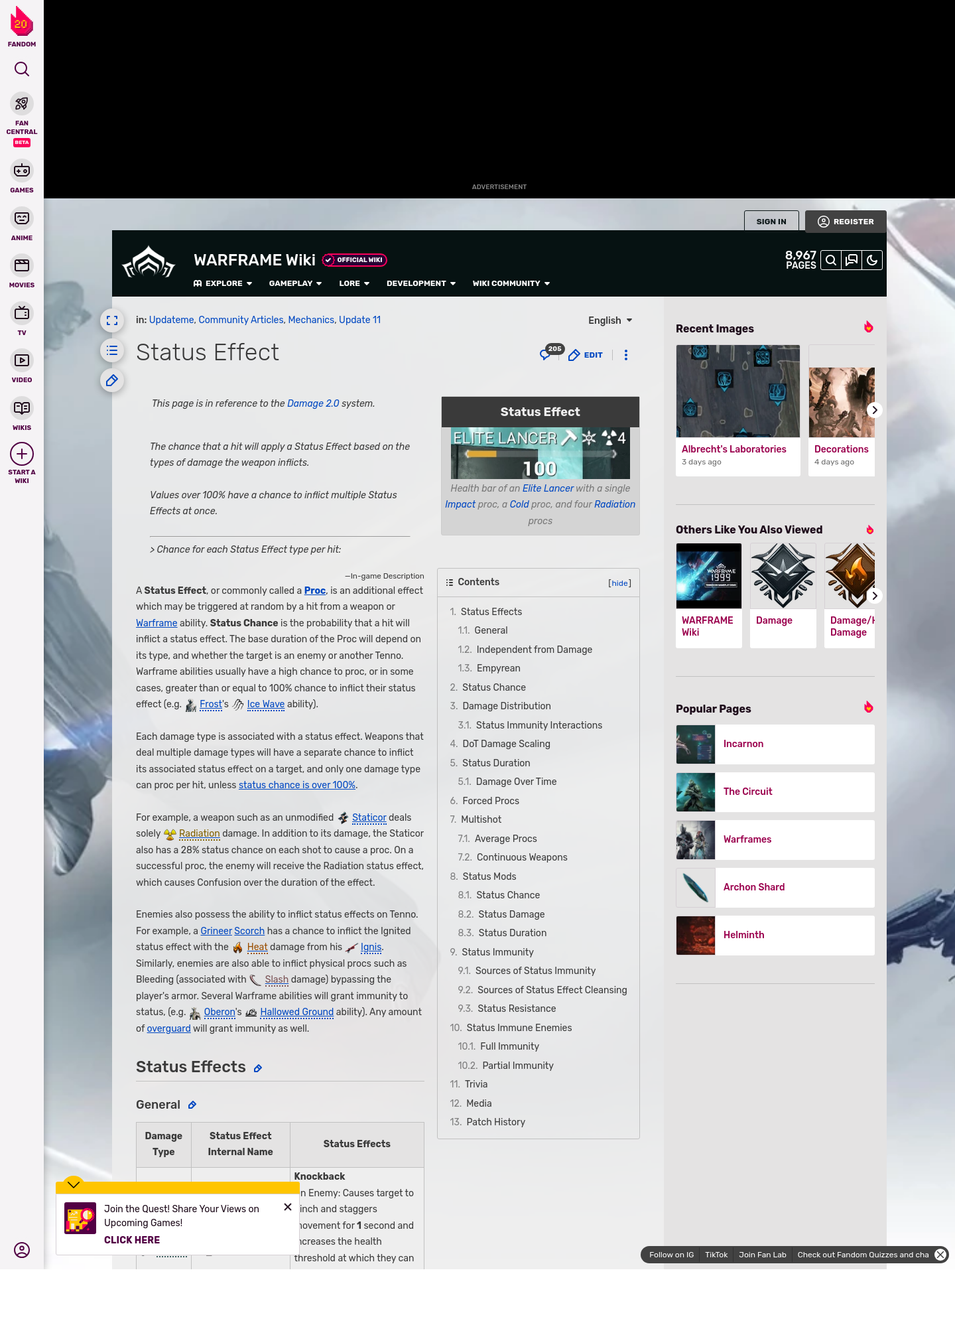955x1327 pixels.
Task: Open the Movies clapperboard icon
Action: tap(22, 265)
